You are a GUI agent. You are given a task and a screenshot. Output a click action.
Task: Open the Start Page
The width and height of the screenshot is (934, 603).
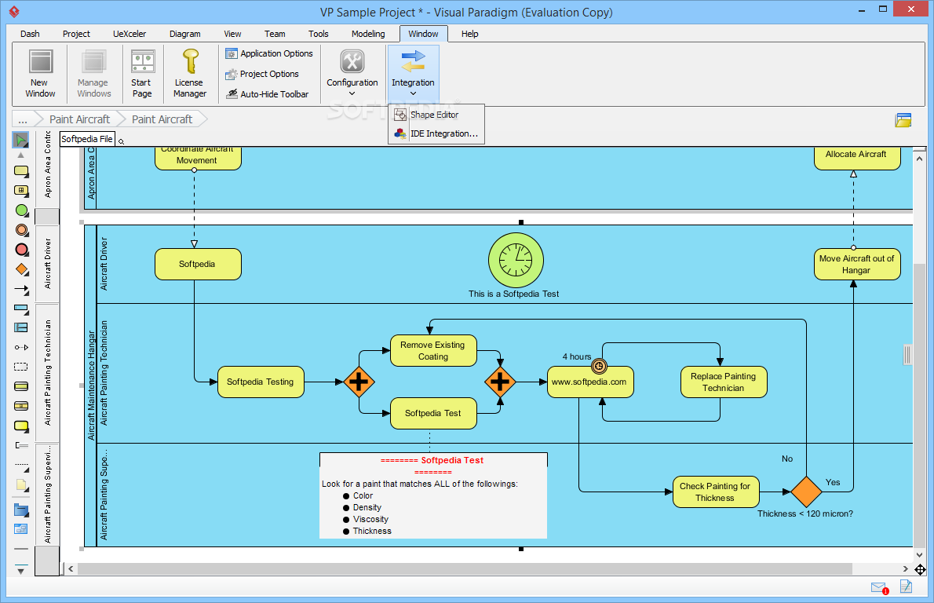click(x=142, y=73)
